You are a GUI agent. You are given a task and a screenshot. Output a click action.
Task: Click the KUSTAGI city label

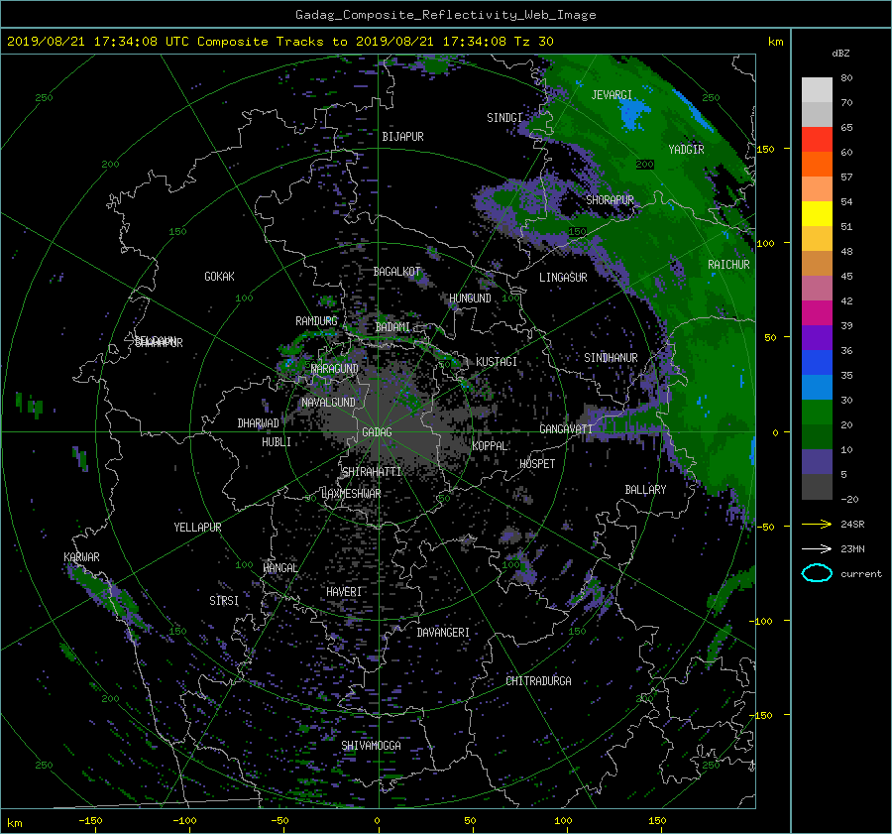pyautogui.click(x=497, y=362)
